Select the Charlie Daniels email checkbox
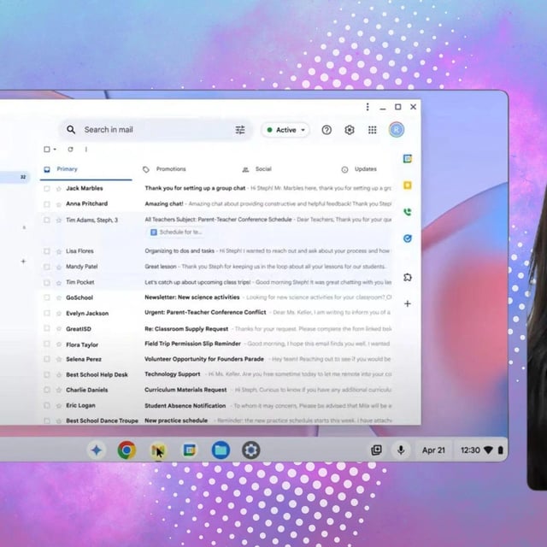Viewport: 547px width, 547px height. (47, 390)
